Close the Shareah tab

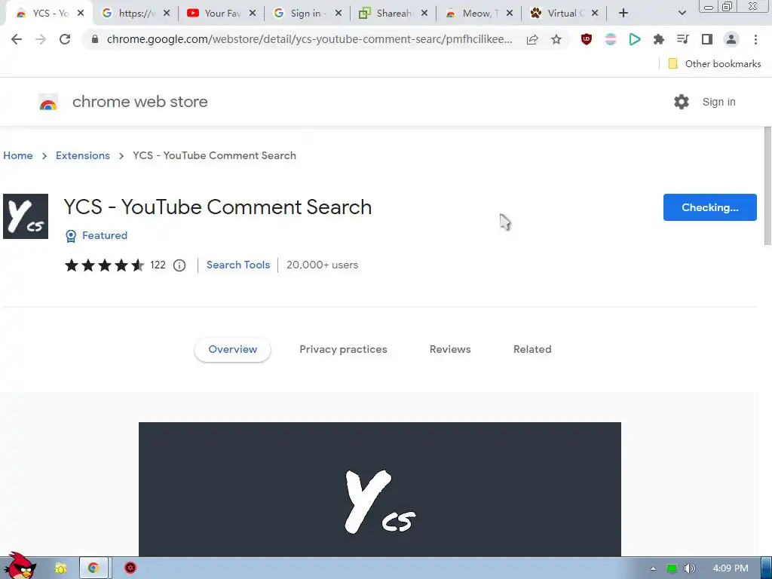pyautogui.click(x=424, y=14)
